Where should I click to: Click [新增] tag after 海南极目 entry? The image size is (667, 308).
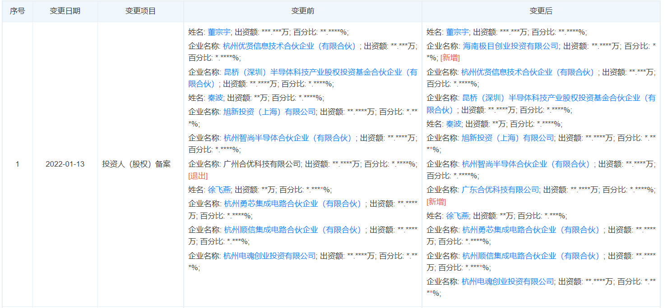(450, 58)
